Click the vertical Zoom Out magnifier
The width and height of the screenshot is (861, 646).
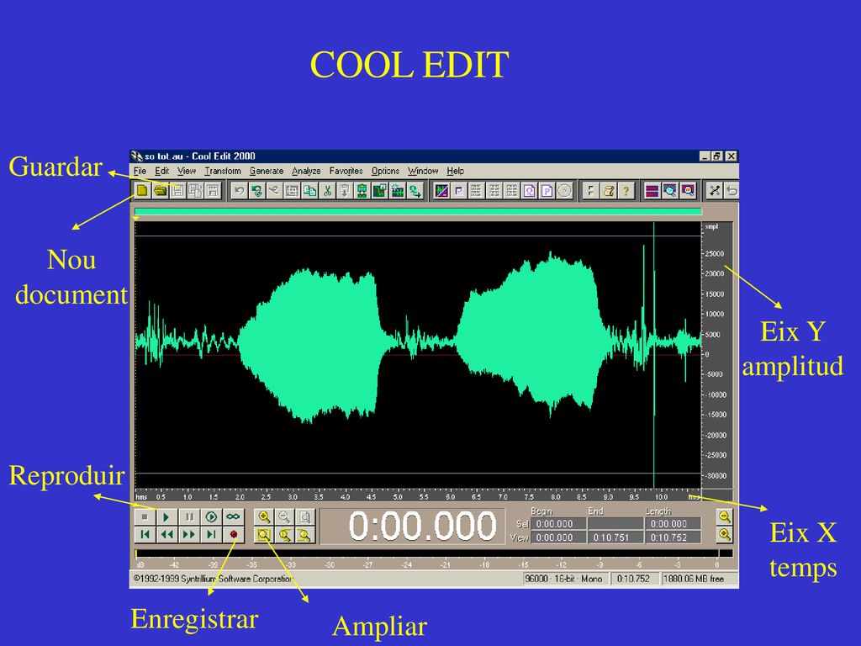coord(725,517)
